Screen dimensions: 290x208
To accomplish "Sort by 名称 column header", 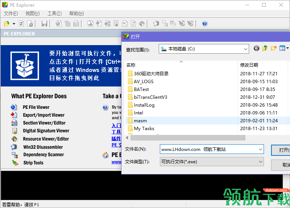I will click(131, 65).
